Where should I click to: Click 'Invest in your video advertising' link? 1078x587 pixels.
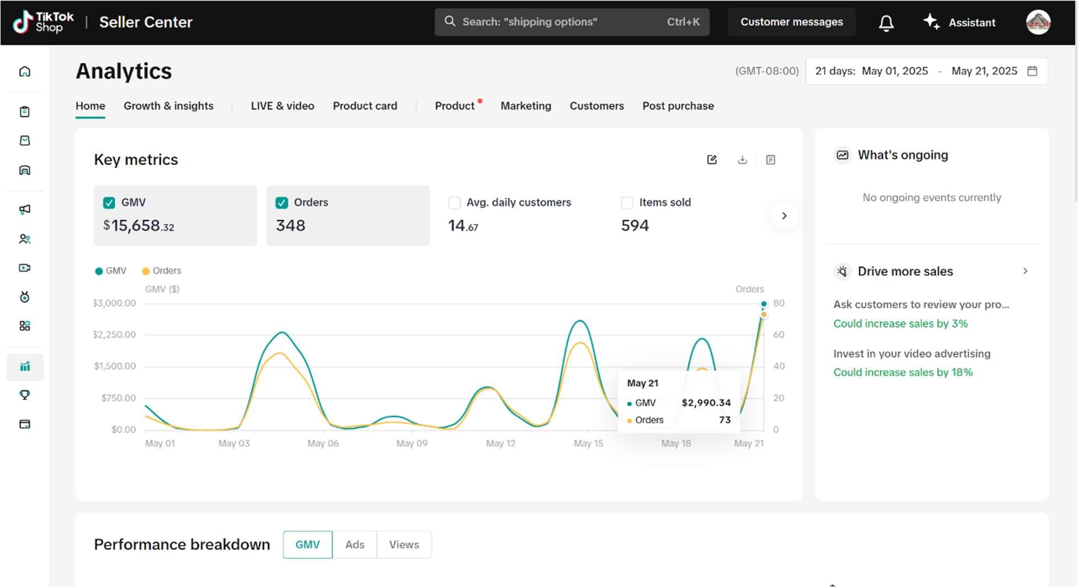click(912, 353)
